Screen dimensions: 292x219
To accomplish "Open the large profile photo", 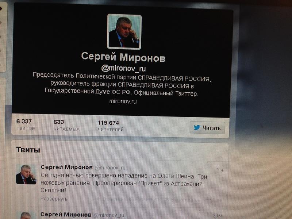I will click(124, 32).
